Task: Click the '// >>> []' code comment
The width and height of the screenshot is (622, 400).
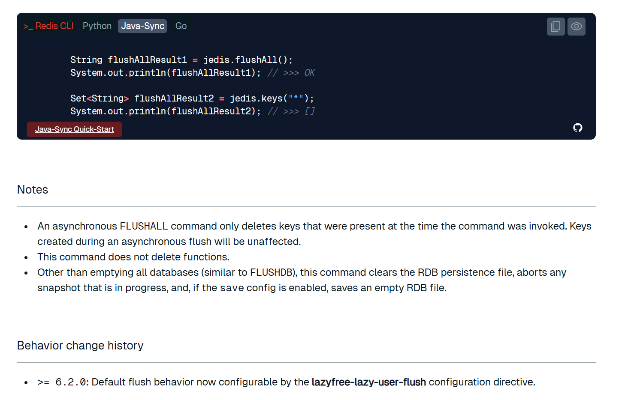Action: (291, 111)
